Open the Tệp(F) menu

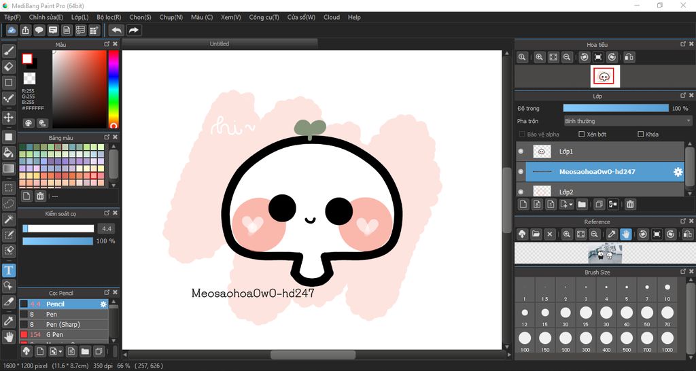pyautogui.click(x=12, y=17)
